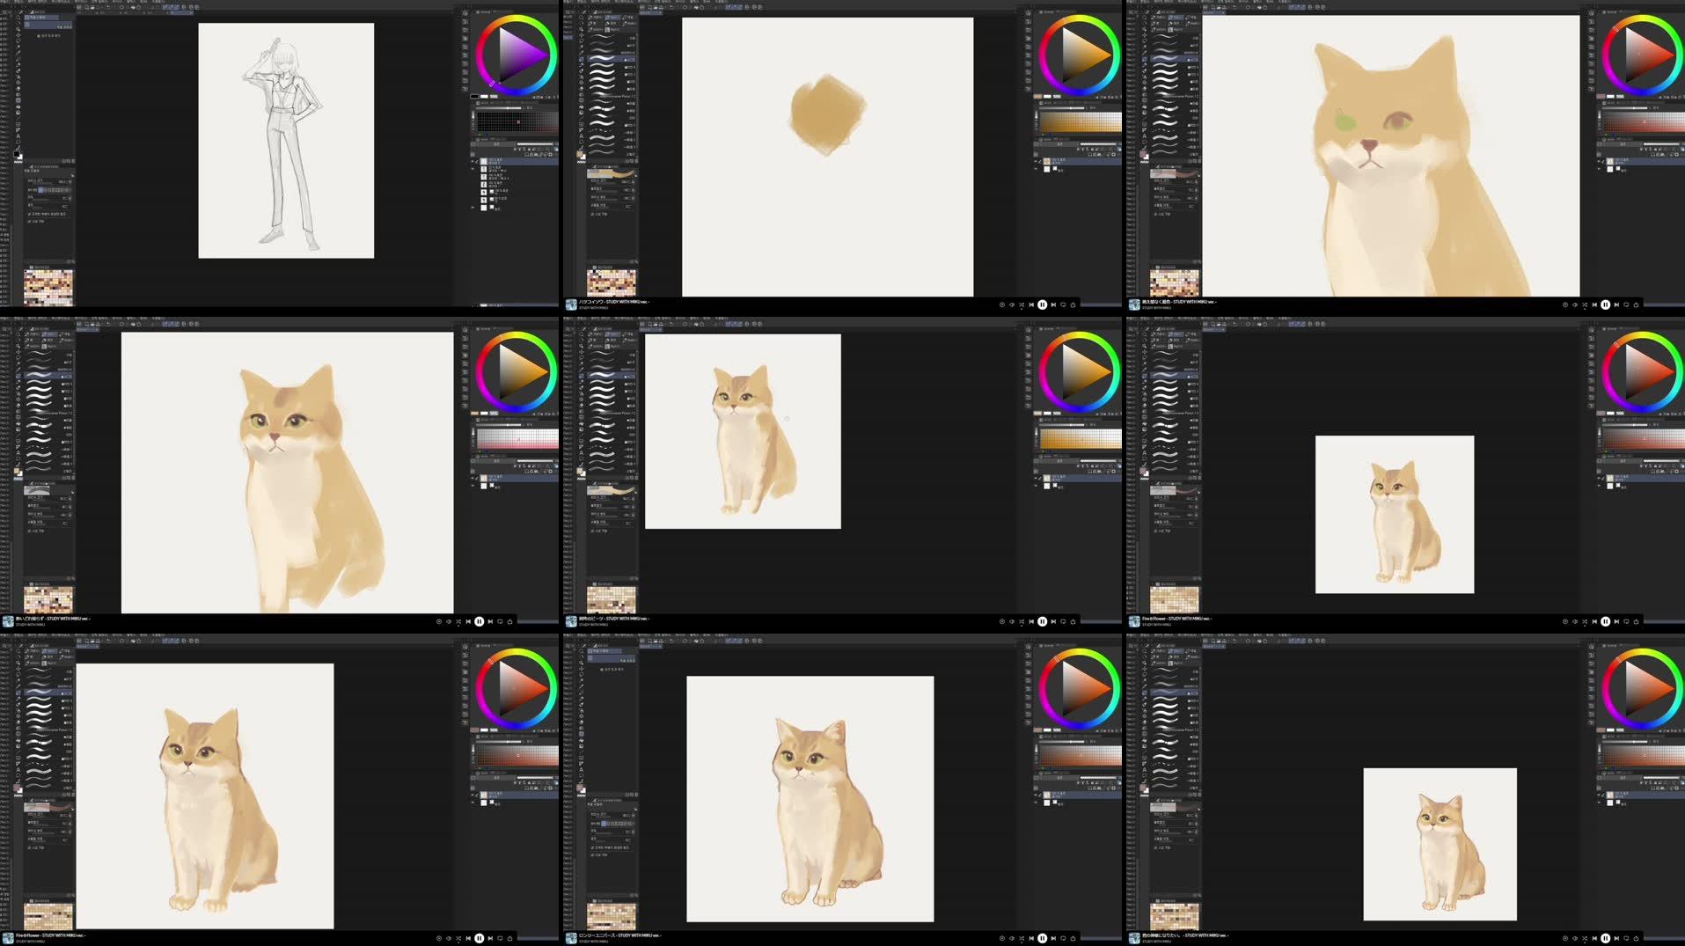Select the Text tool in the left toolbar

18,136
